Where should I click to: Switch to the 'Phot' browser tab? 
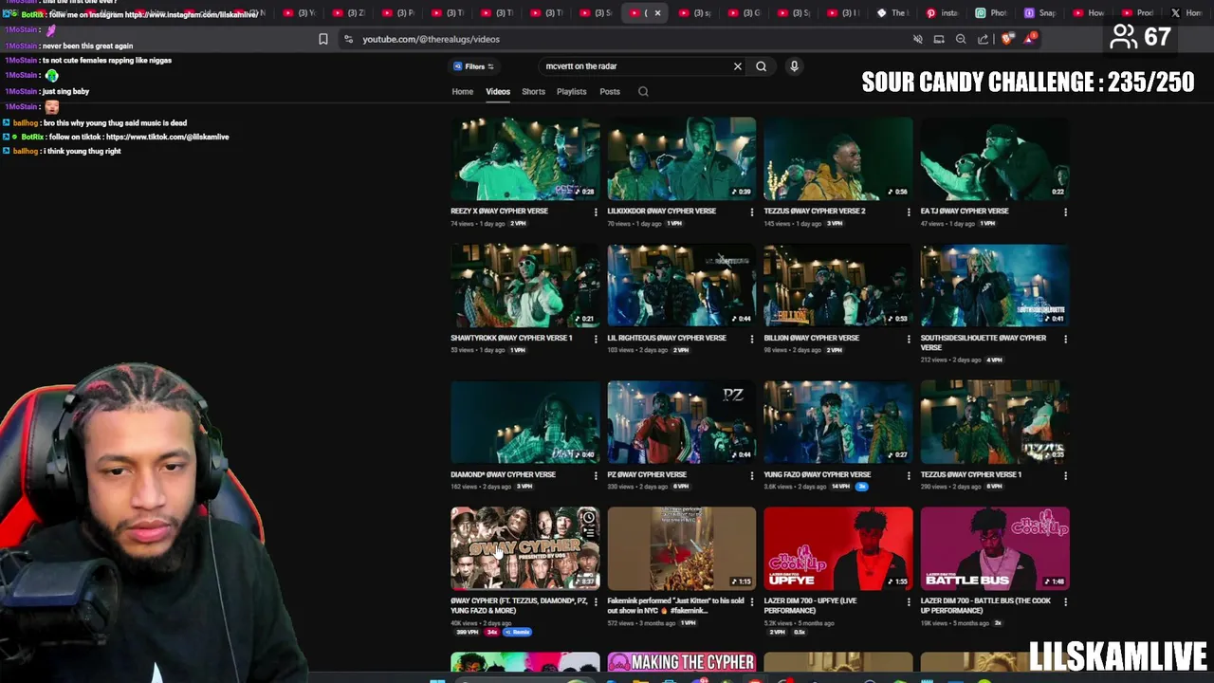(x=990, y=13)
